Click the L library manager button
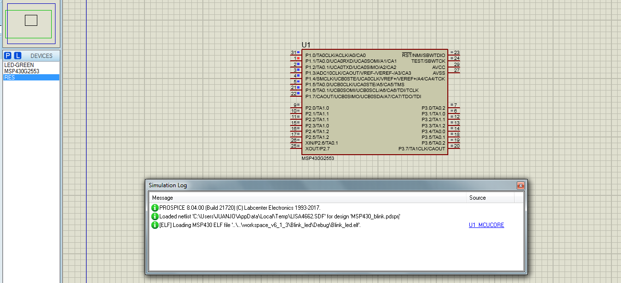 pyautogui.click(x=18, y=56)
